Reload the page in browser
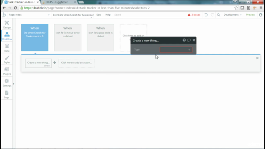 [15, 8]
